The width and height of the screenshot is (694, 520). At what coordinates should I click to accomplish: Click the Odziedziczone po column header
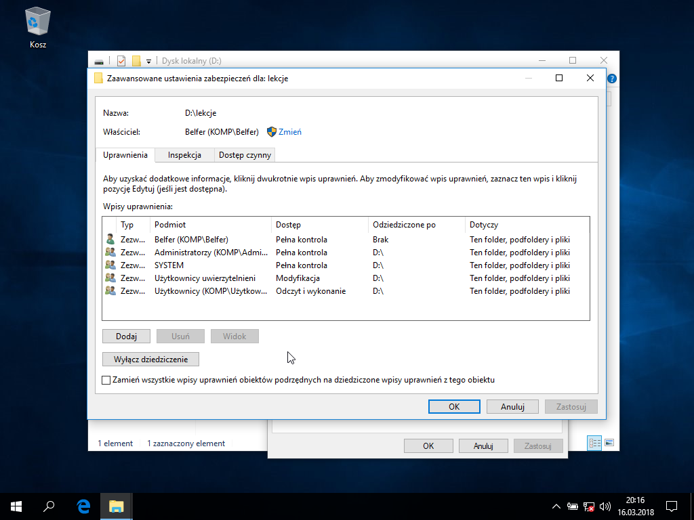(417, 225)
